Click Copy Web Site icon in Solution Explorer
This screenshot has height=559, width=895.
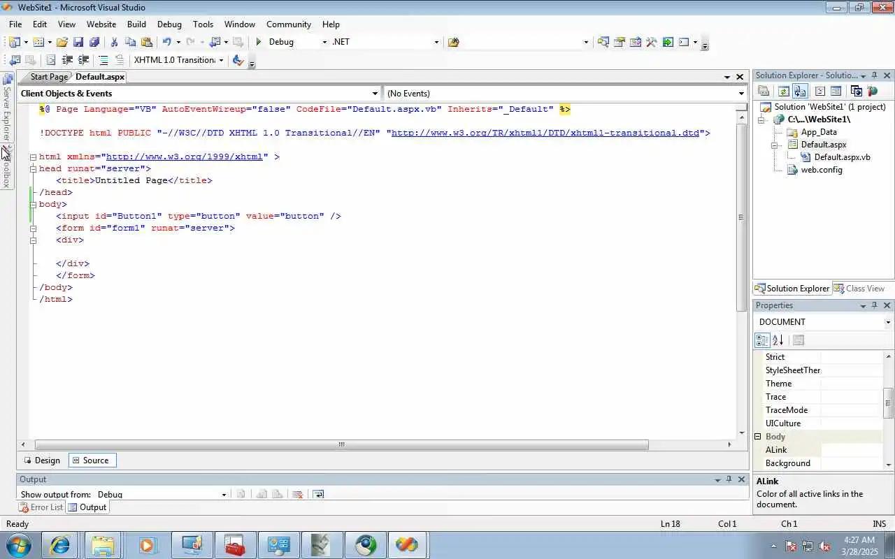856,91
